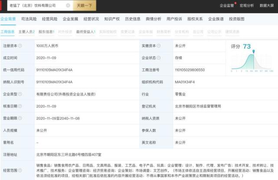Click the score distribution curve chart

pos(252,62)
